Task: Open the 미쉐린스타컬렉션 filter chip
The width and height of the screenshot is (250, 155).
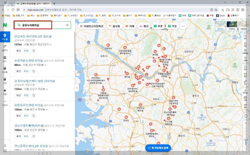Action: 92,26
